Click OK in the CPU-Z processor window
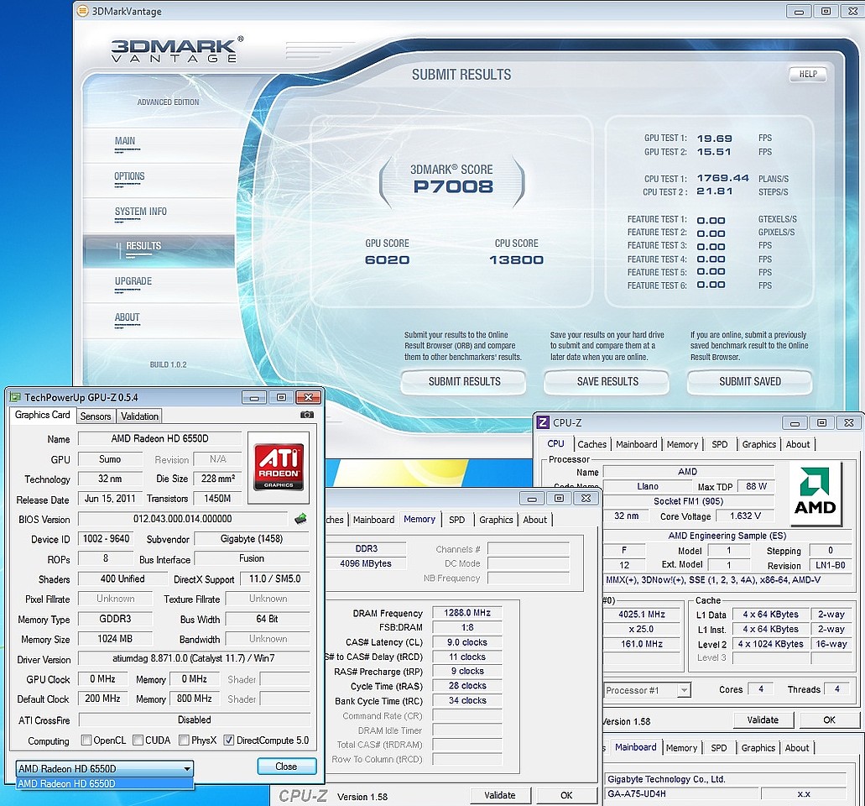The image size is (865, 806). (829, 720)
